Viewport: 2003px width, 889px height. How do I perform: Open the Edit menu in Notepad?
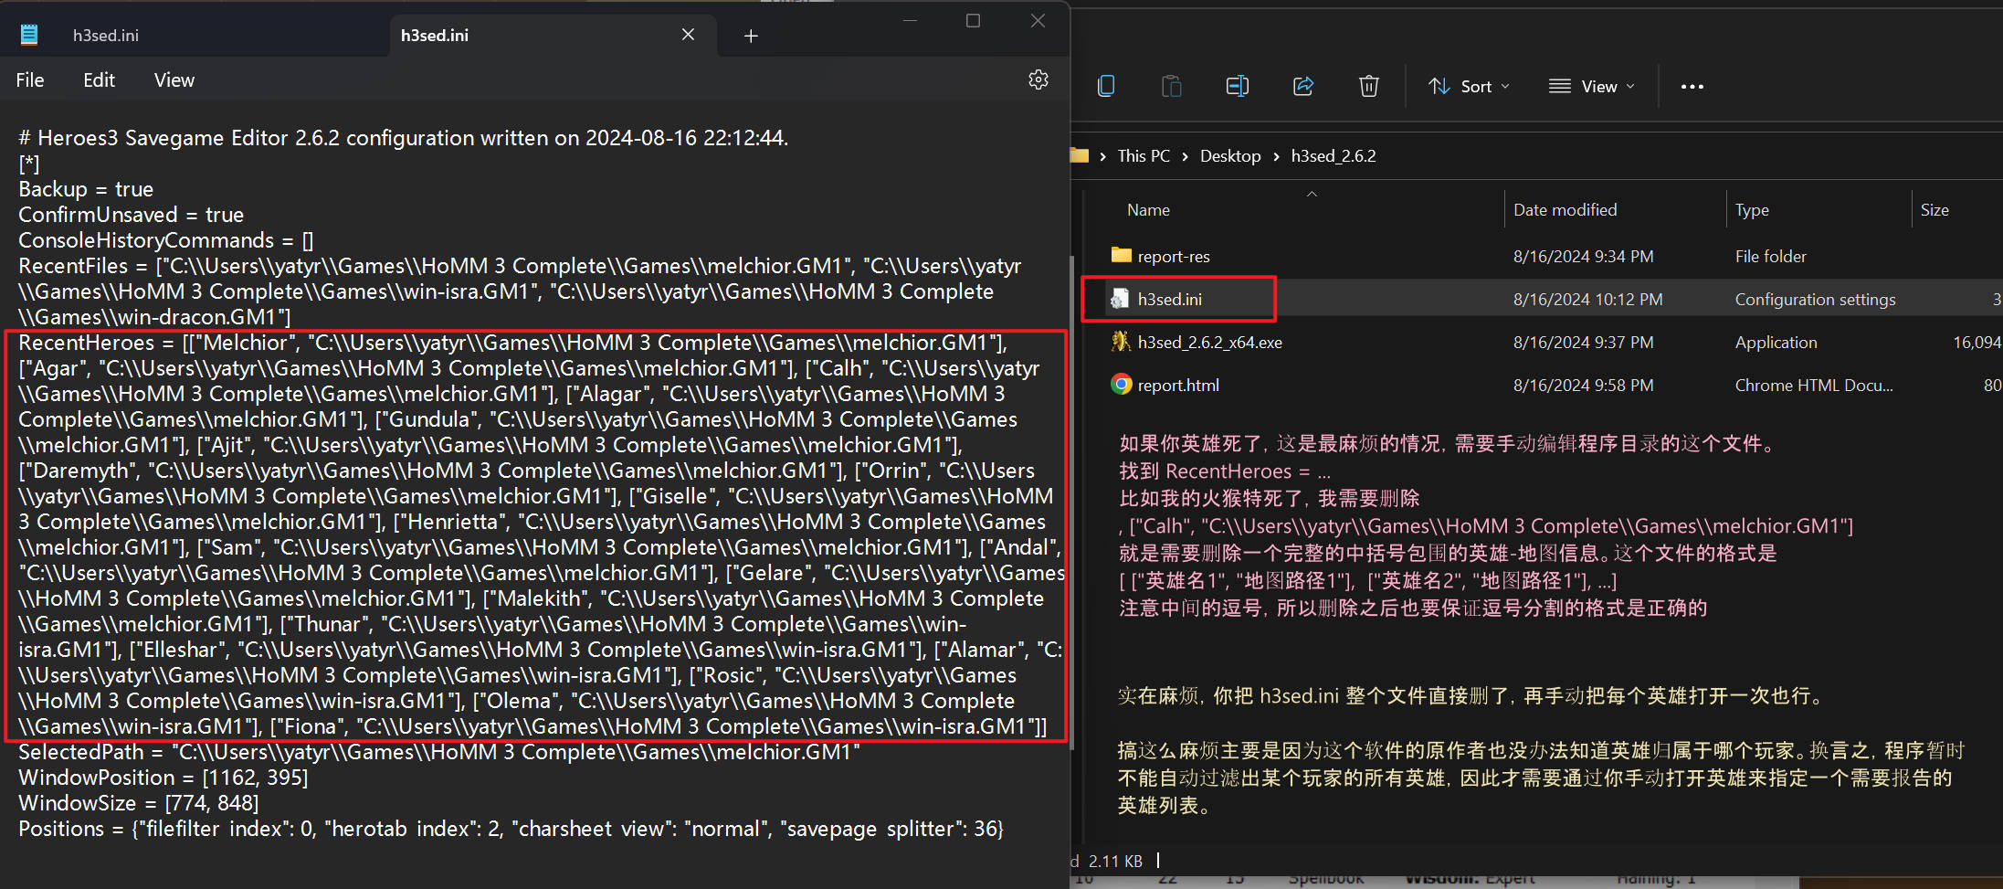click(x=99, y=80)
